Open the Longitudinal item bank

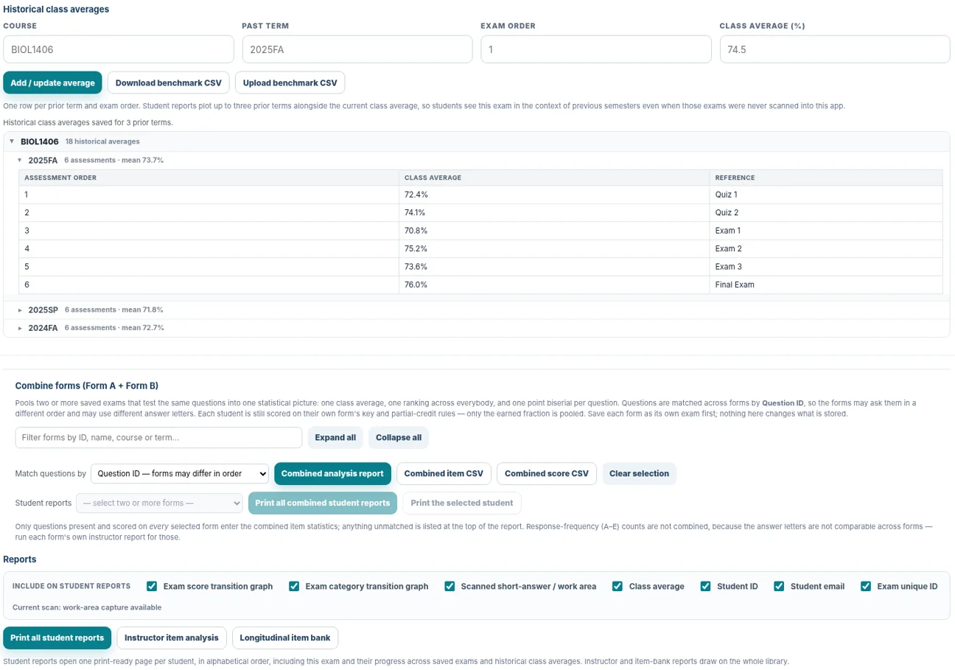285,638
